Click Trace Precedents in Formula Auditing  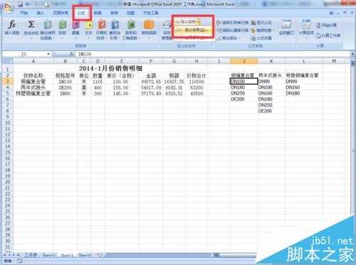pyautogui.click(x=233, y=23)
